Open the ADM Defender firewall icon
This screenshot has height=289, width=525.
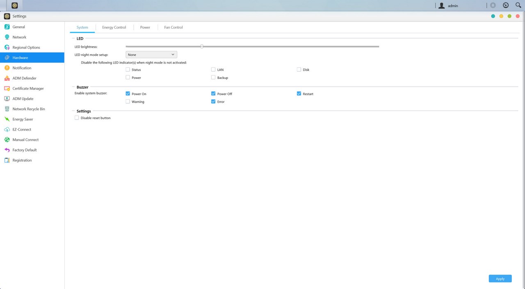coord(7,78)
